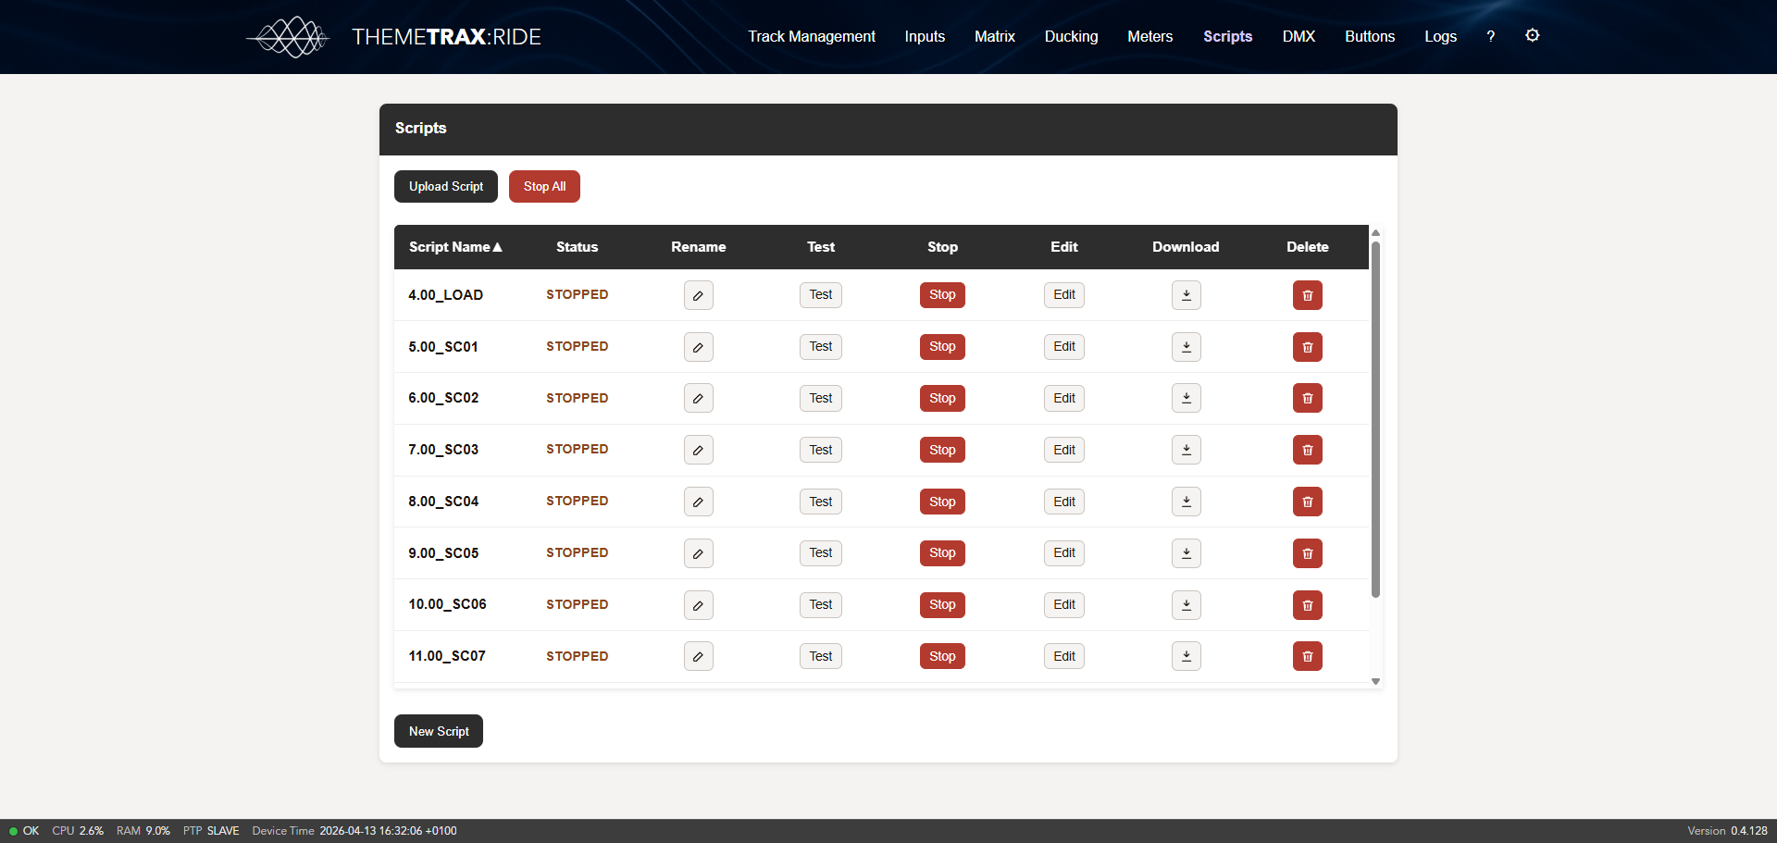
Task: Open the help question mark
Action: pos(1490,37)
